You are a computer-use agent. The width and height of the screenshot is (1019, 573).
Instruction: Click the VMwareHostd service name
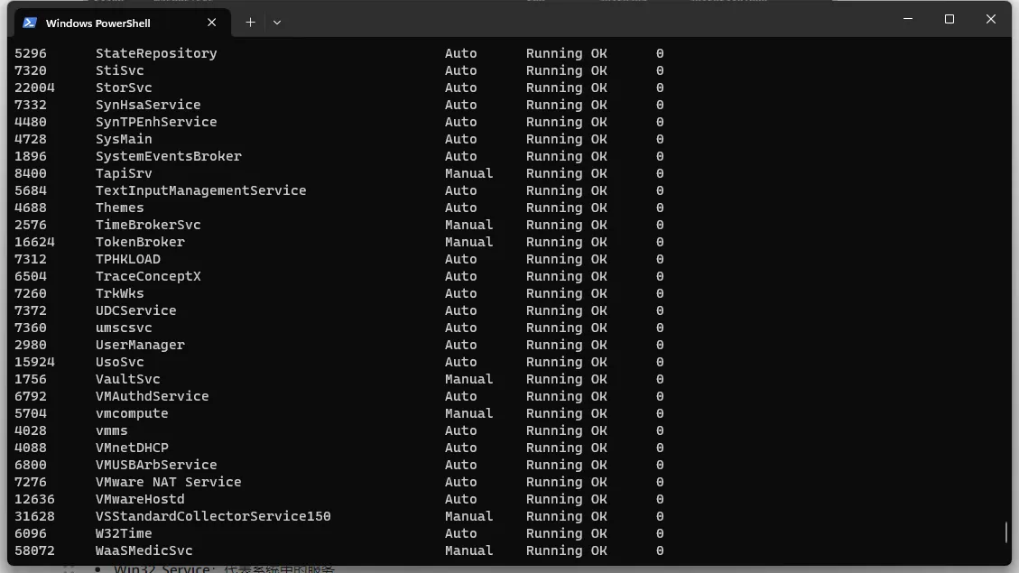pos(141,499)
